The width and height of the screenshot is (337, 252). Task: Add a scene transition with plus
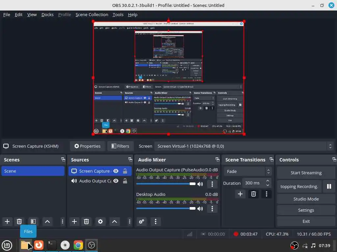(240, 194)
